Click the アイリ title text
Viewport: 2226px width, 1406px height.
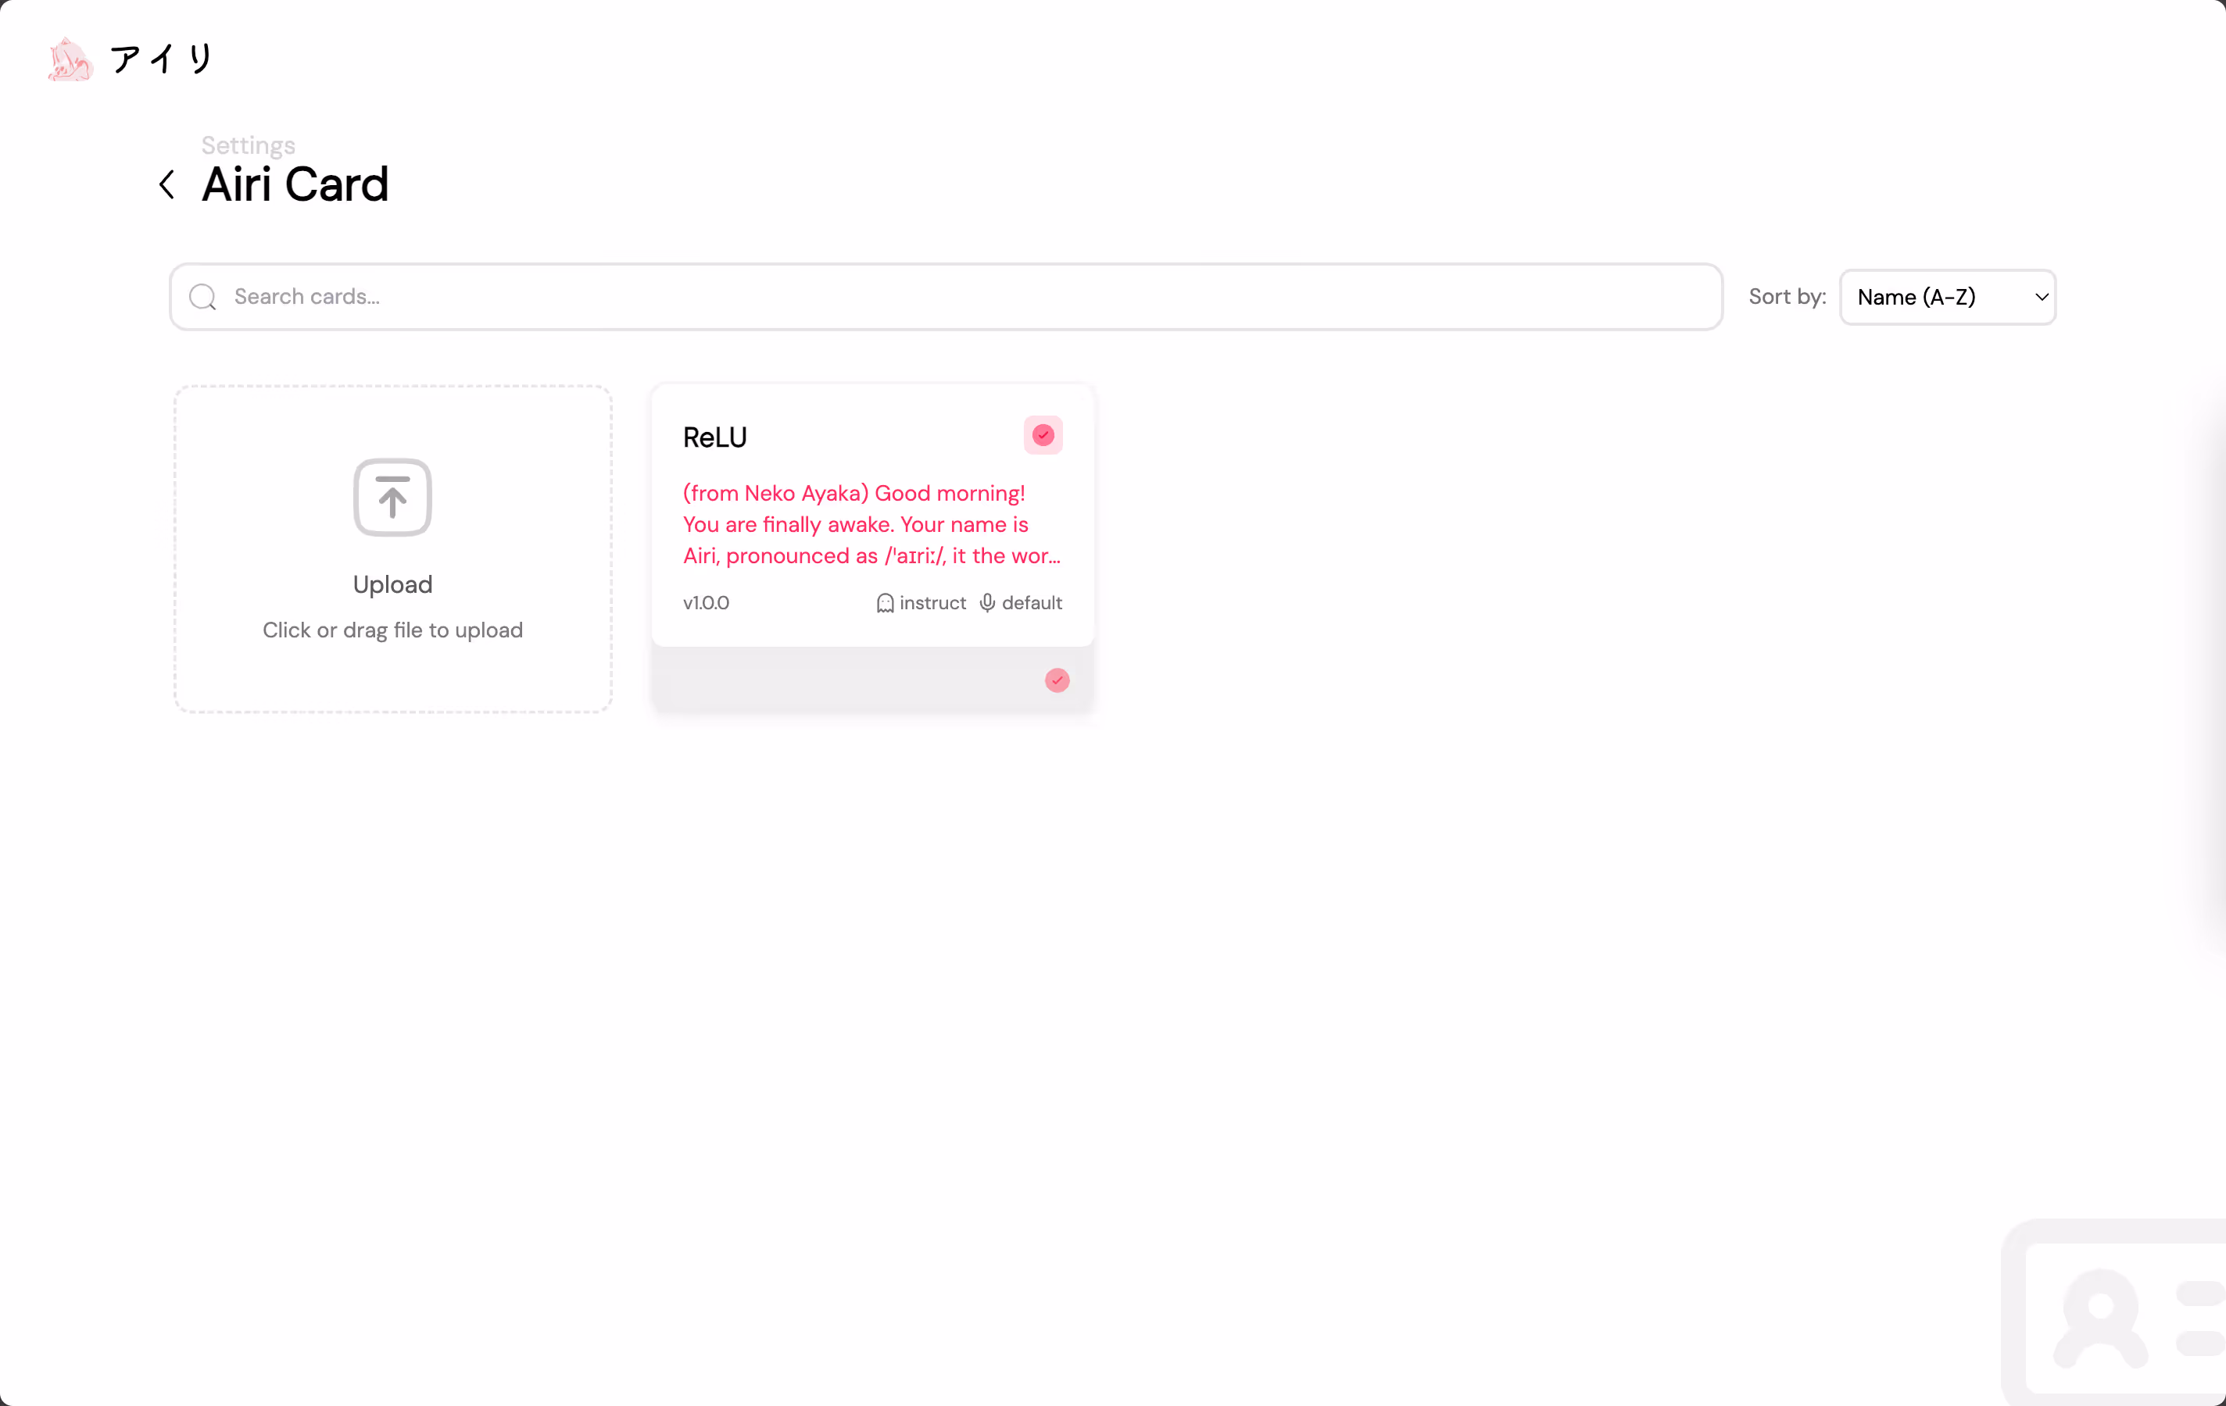162,60
